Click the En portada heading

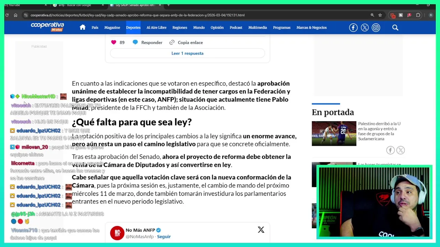pos(333,112)
